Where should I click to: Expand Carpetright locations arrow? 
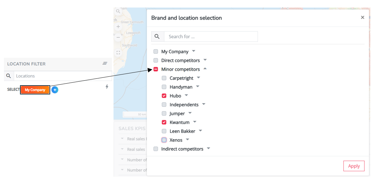click(x=198, y=77)
